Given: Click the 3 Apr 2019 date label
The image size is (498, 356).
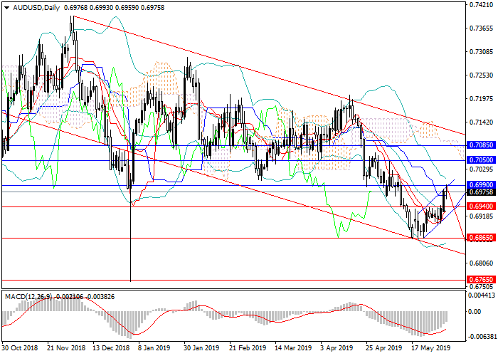Looking at the screenshot, I should 337,350.
